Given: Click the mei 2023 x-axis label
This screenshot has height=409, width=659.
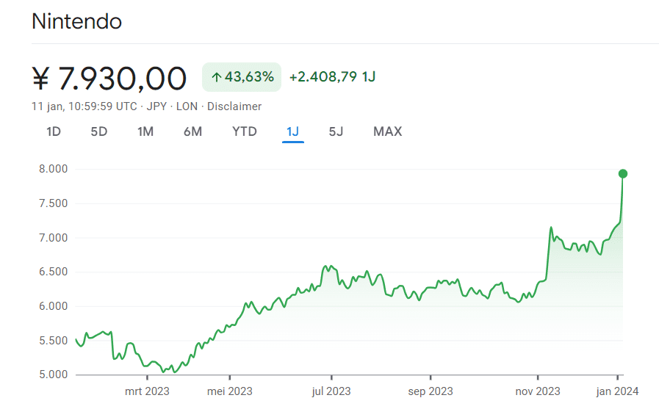Looking at the screenshot, I should click(x=229, y=391).
